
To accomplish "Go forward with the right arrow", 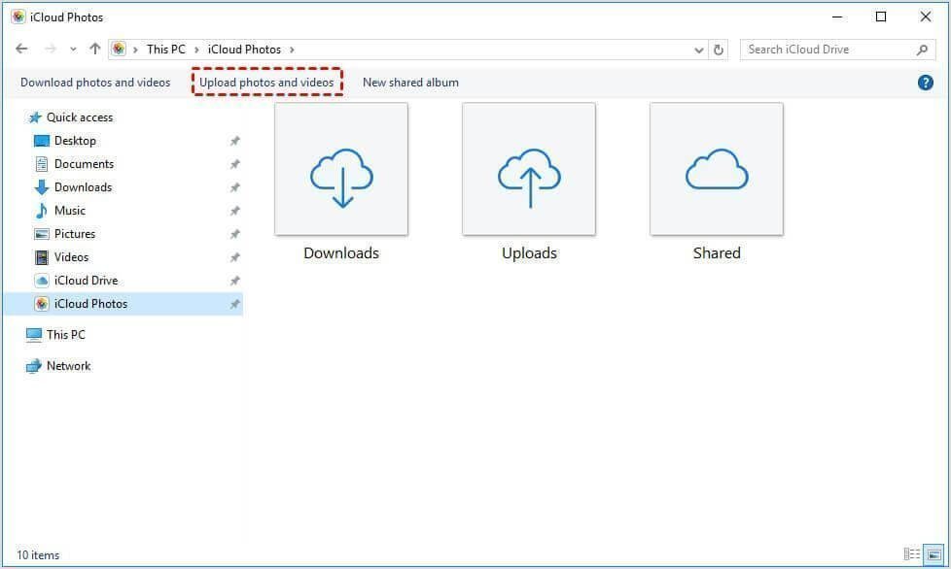I will (x=51, y=49).
